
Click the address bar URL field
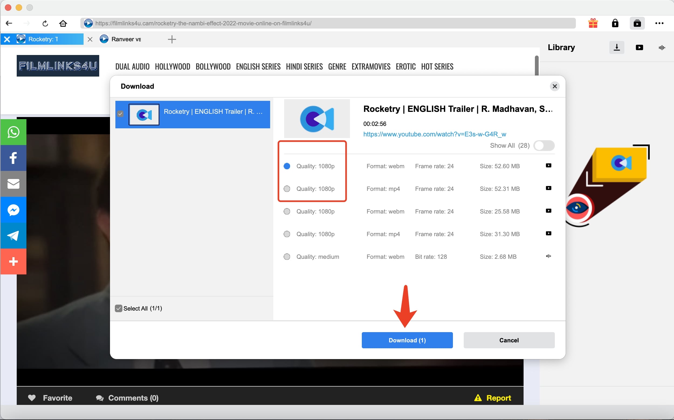tap(328, 23)
